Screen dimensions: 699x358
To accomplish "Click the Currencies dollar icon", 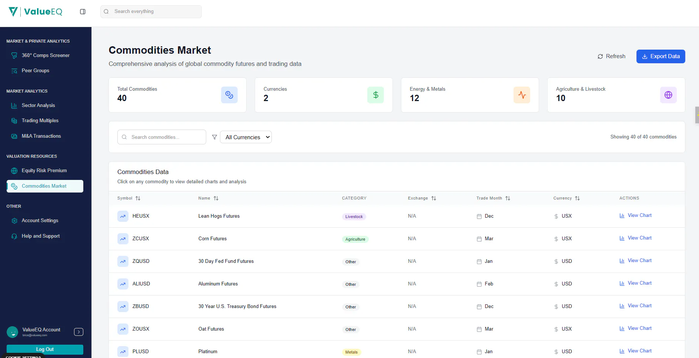I will (x=376, y=95).
